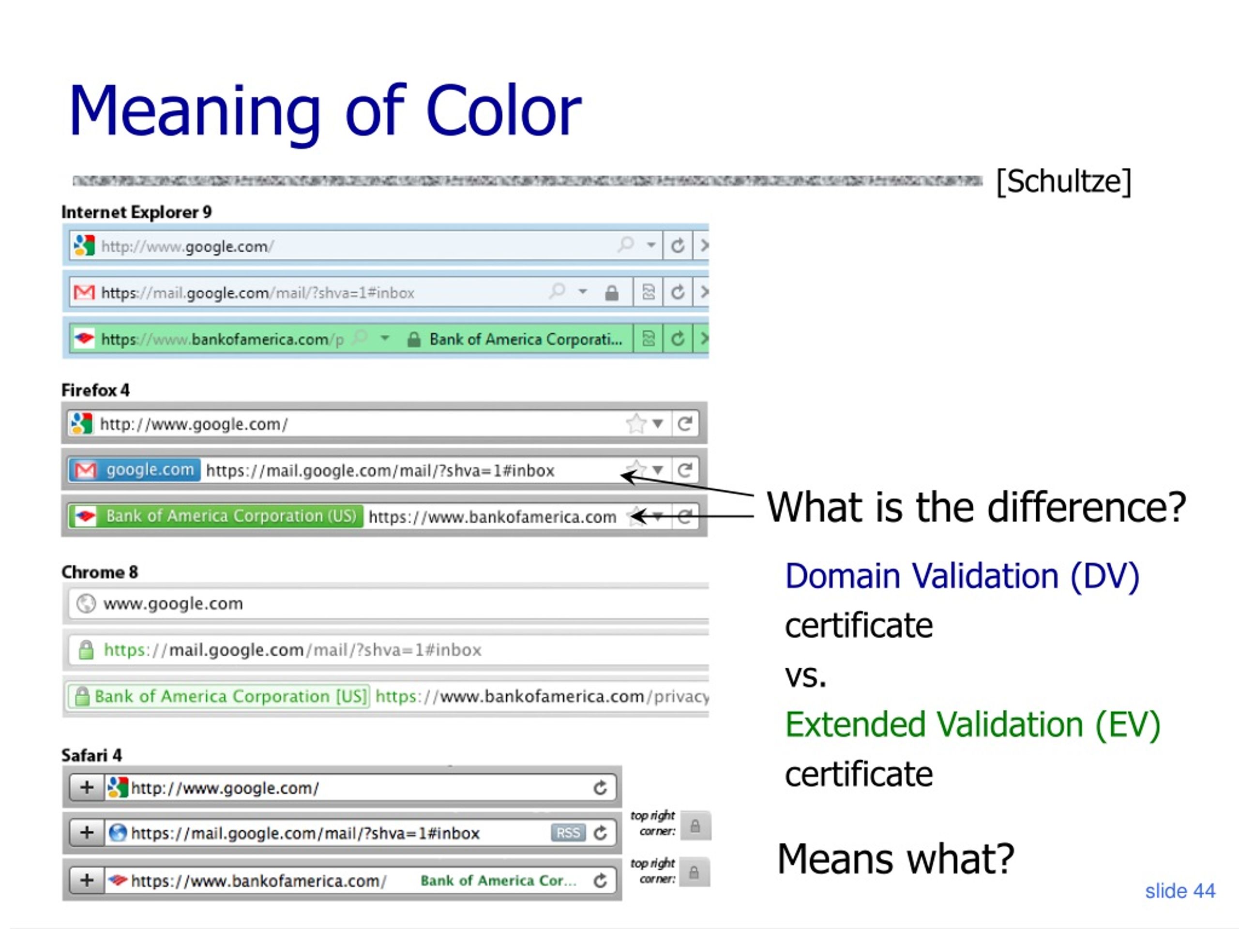Click green padlock in Chrome 8 mail.google.com bar
The width and height of the screenshot is (1239, 929).
pyautogui.click(x=86, y=649)
